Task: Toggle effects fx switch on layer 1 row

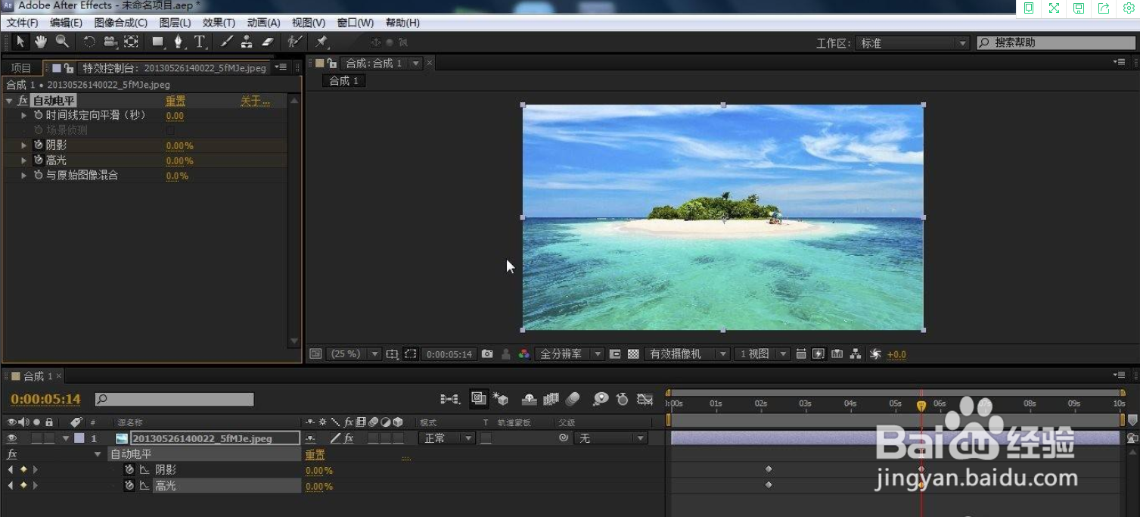Action: coord(349,438)
